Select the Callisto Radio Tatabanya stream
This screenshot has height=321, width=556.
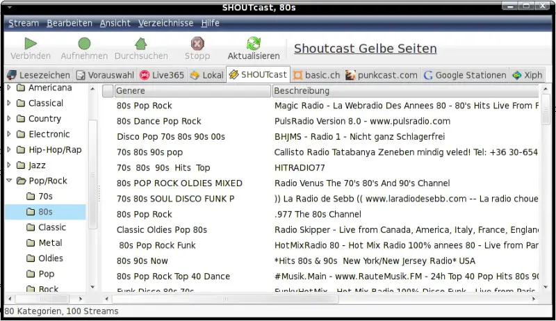click(x=406, y=152)
